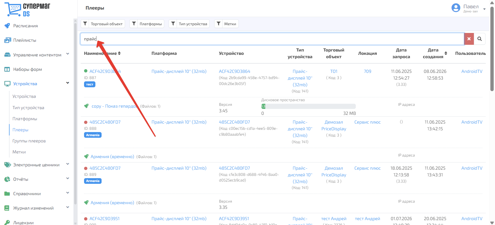
Task: Clear the search field with the red X
Action: (469, 39)
